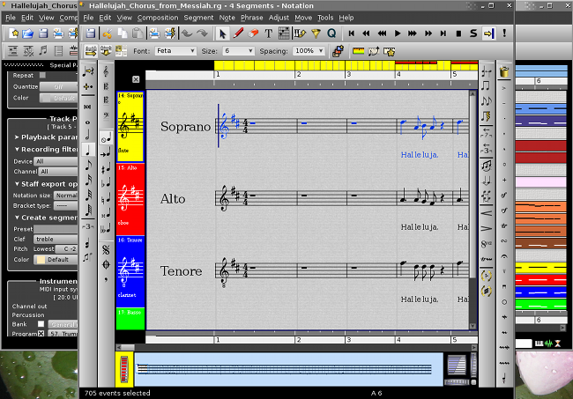573x399 pixels.
Task: Select the Alto track header
Action: [x=130, y=199]
